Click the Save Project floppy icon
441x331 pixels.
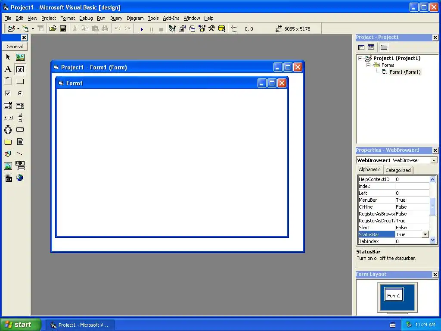point(63,29)
